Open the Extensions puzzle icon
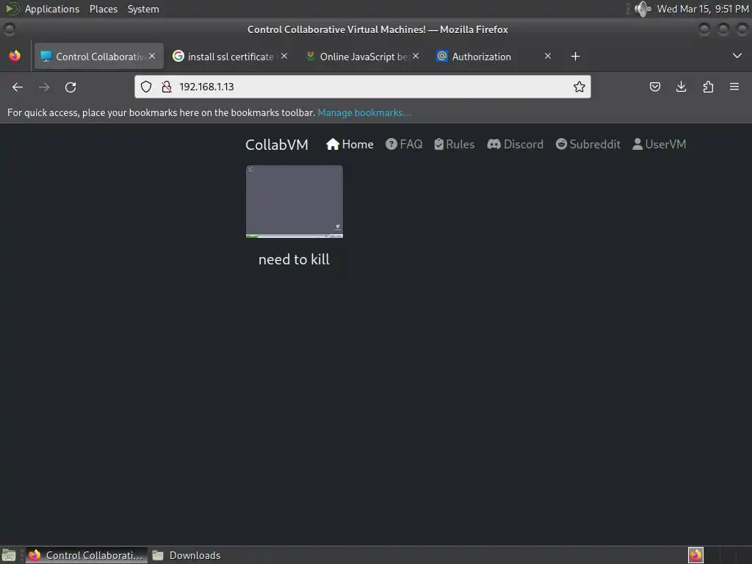This screenshot has width=752, height=564. [x=708, y=87]
